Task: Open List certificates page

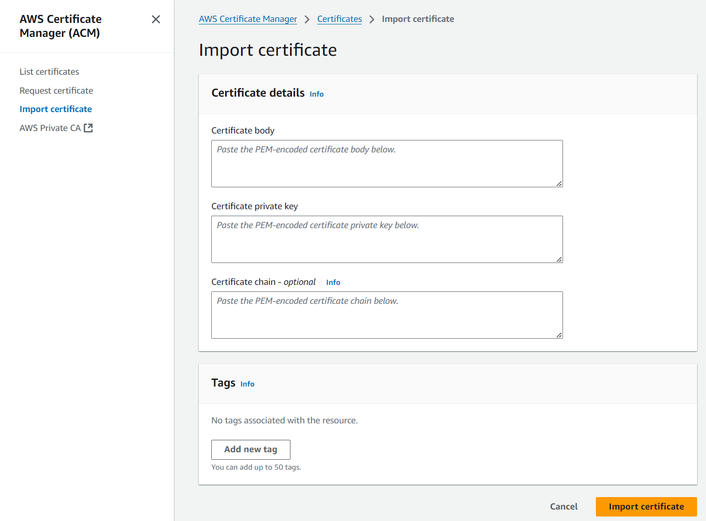Action: tap(49, 72)
